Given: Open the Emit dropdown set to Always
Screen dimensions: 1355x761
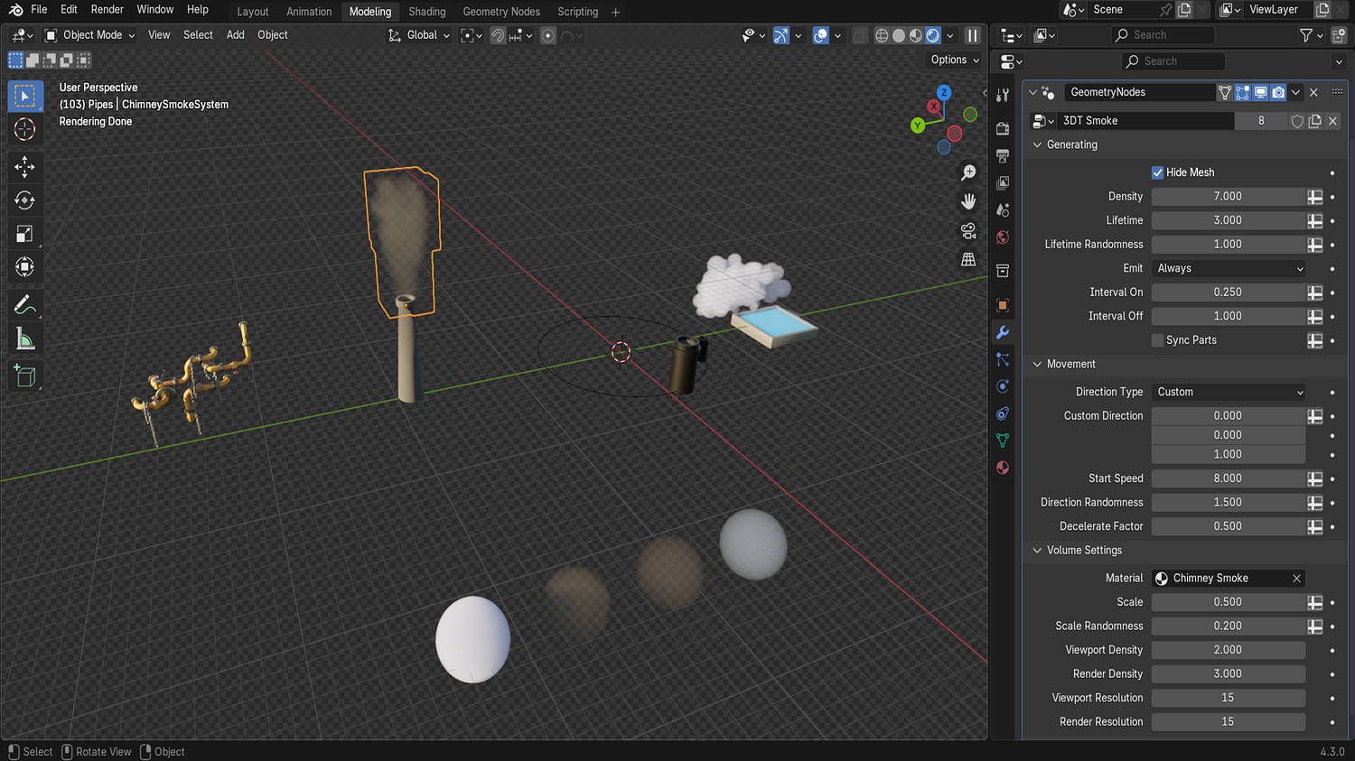Looking at the screenshot, I should 1229,268.
